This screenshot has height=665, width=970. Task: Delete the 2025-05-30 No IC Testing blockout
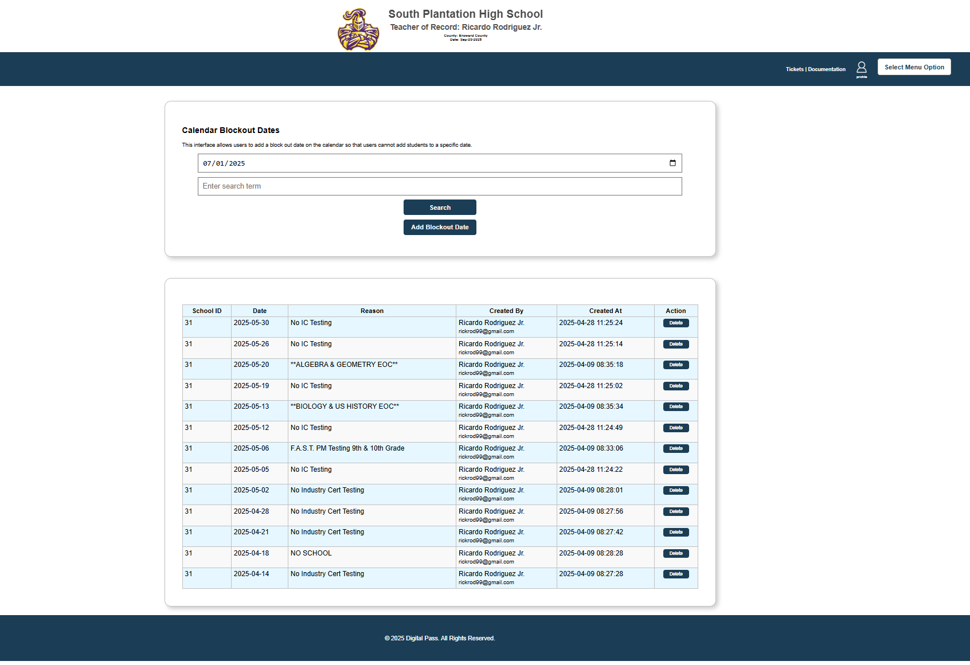676,323
